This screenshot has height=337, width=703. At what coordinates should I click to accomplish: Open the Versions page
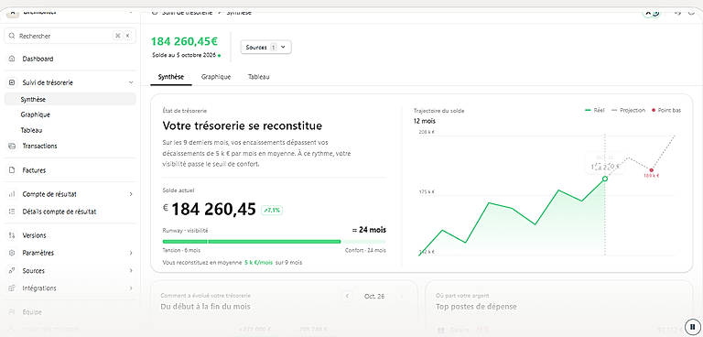coord(34,235)
